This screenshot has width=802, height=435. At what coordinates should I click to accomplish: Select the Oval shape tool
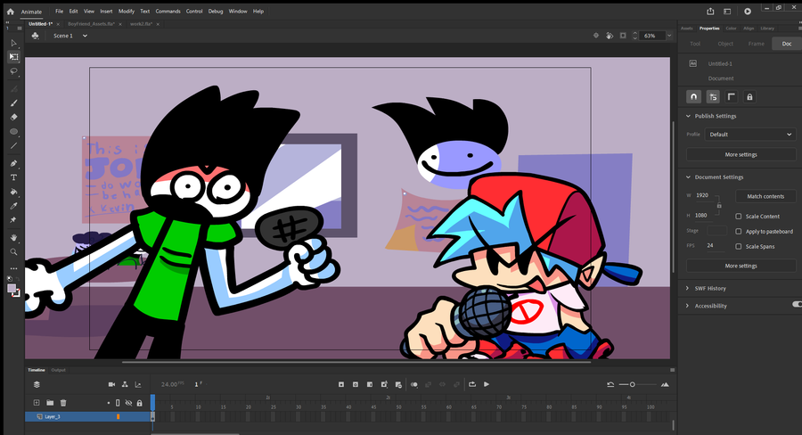13,132
